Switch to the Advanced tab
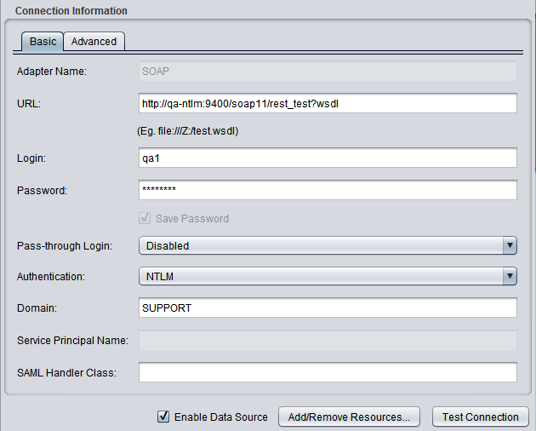The width and height of the screenshot is (536, 431). pyautogui.click(x=94, y=41)
